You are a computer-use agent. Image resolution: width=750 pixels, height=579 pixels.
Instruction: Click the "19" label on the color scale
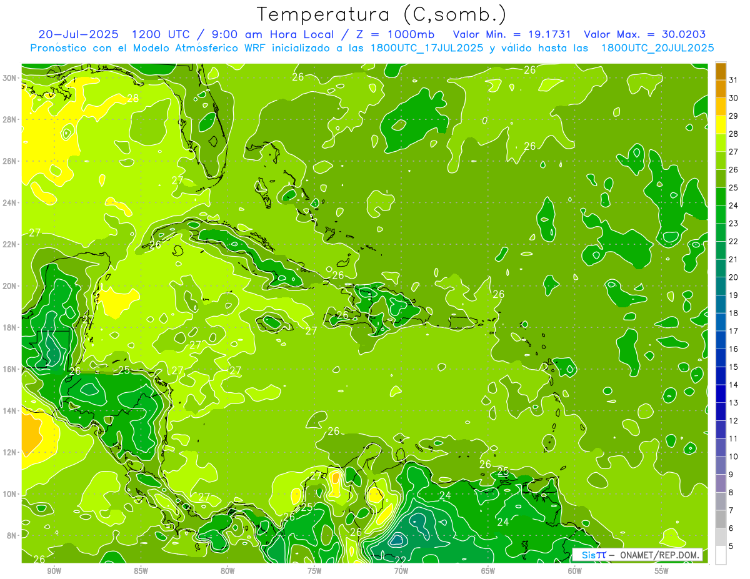click(x=734, y=295)
